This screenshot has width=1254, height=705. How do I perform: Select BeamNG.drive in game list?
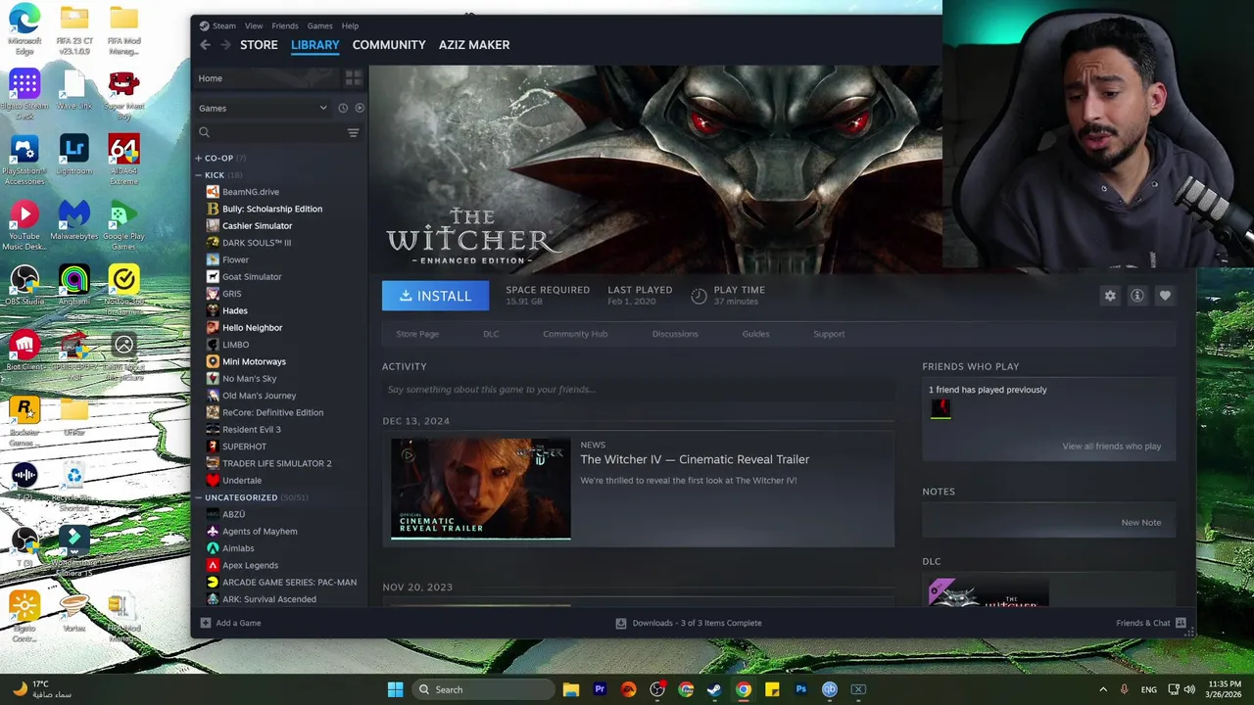point(251,192)
